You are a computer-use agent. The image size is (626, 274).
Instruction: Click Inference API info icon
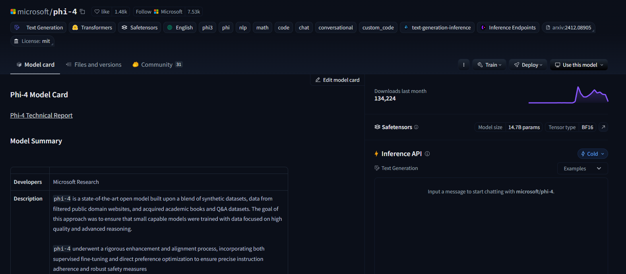click(427, 154)
